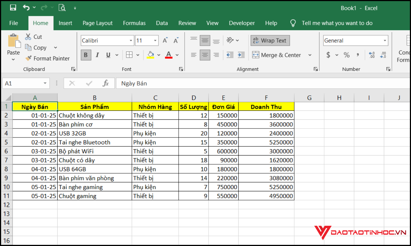Toggle Merge & Center
Viewport: 411px width, 246px height.
(276, 55)
